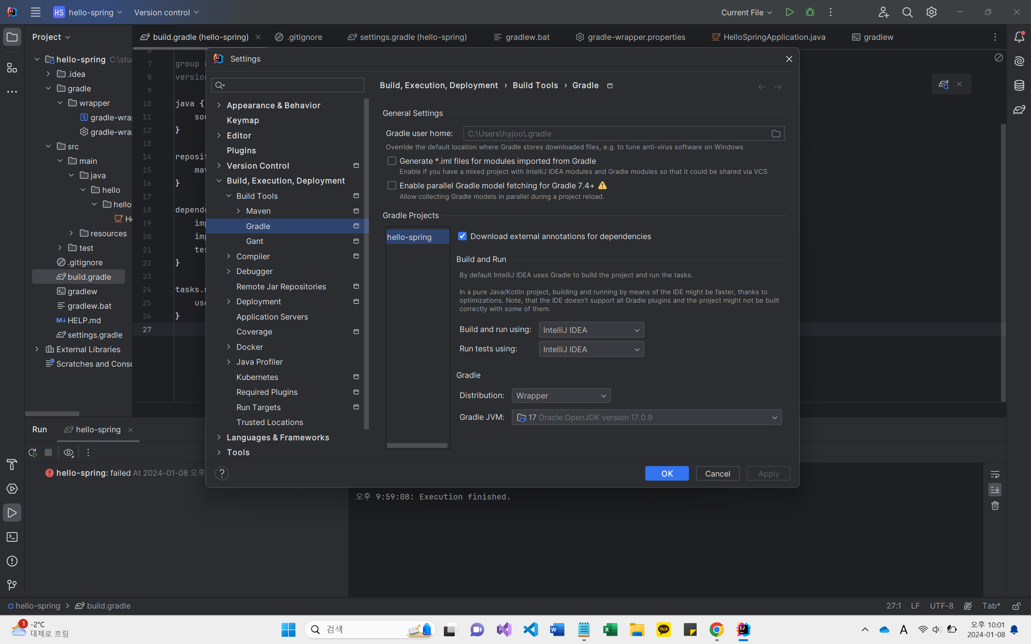Toggle soft-wrap in Run console
This screenshot has width=1031, height=644.
coord(995,474)
